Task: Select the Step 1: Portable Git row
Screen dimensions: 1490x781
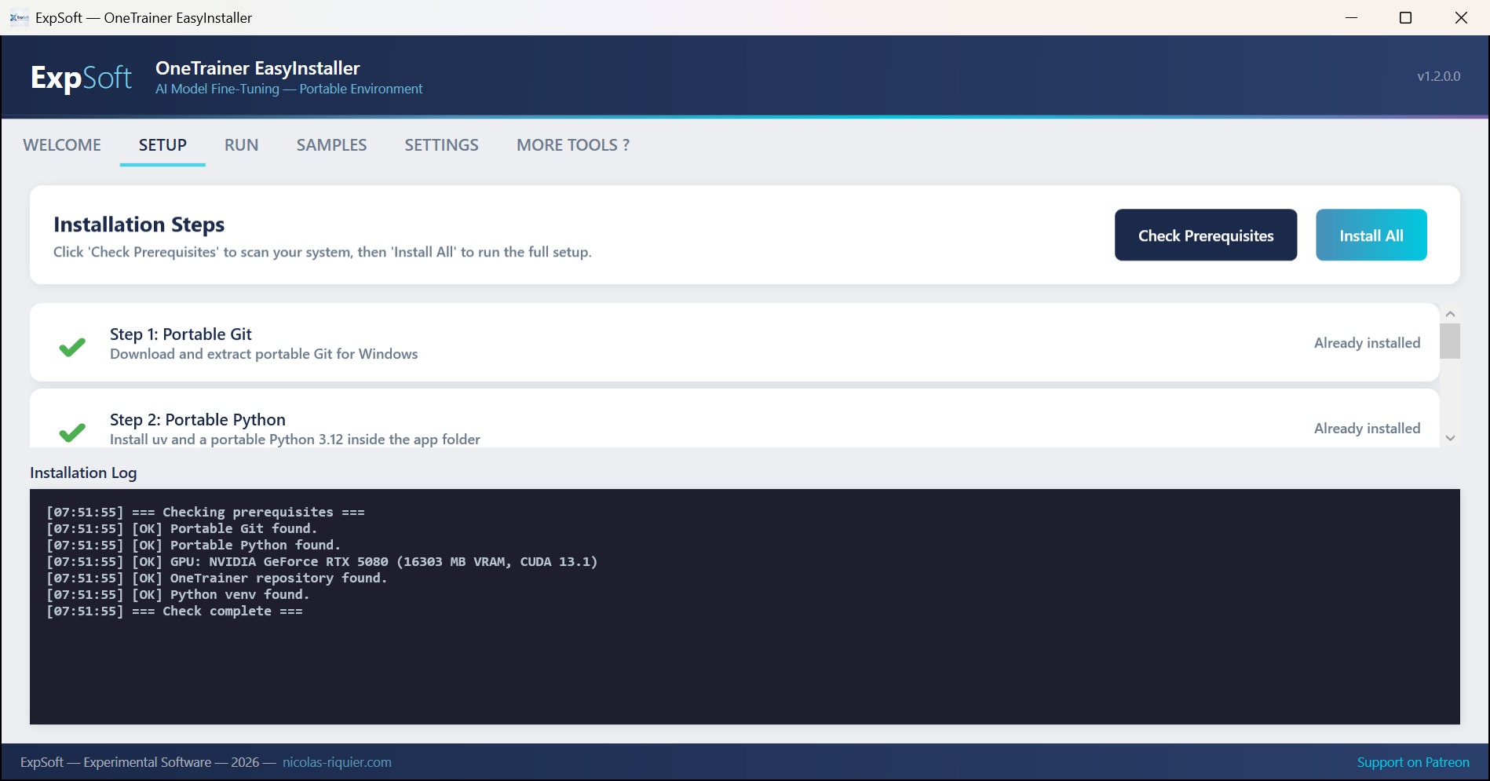Action: tap(735, 343)
